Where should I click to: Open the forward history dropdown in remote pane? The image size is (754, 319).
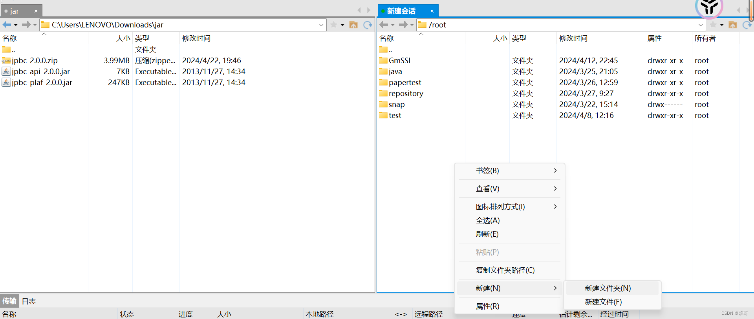click(x=412, y=25)
